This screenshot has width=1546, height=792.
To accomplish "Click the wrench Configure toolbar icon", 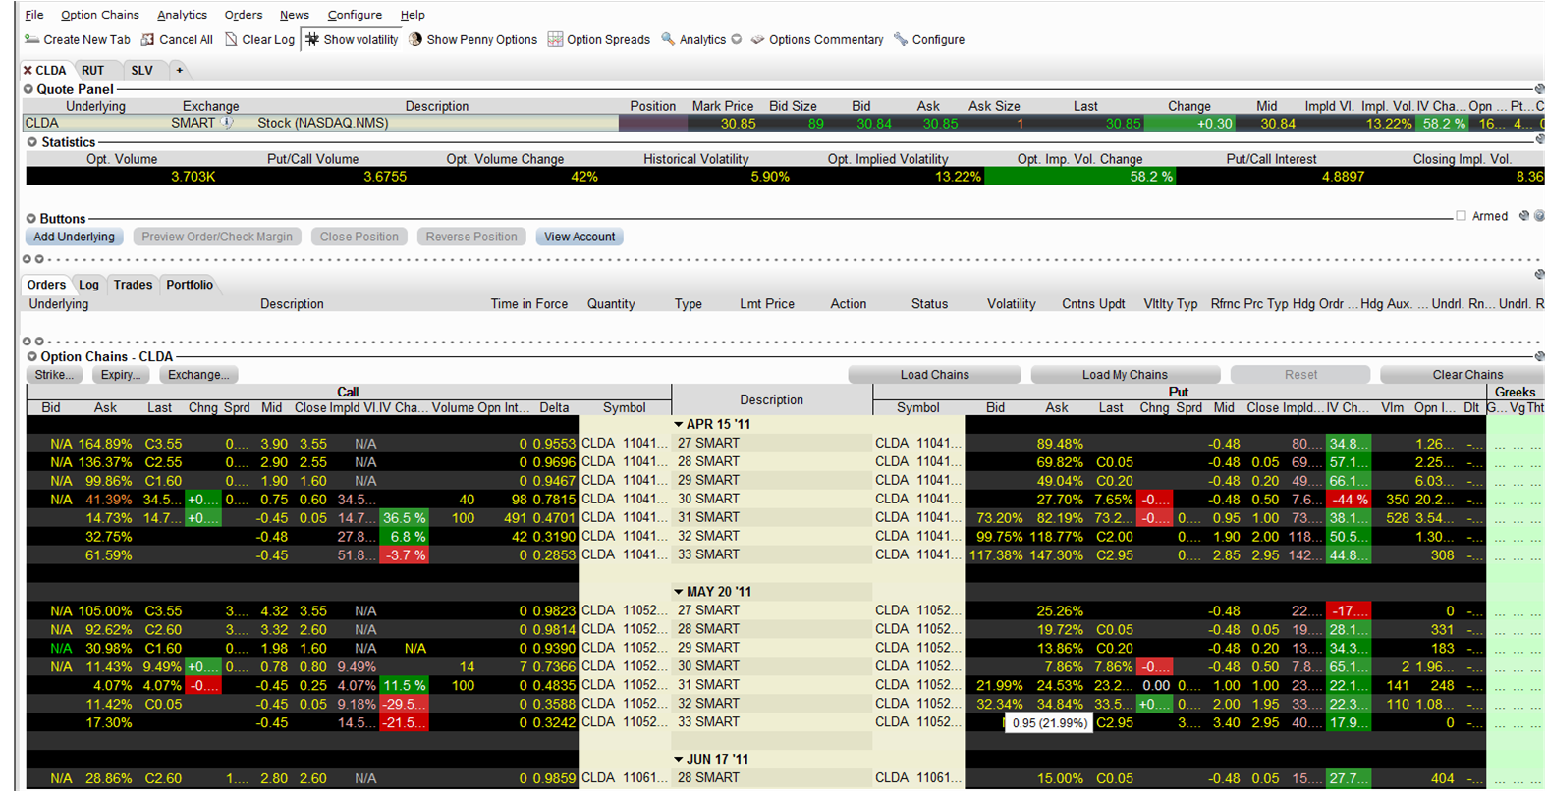I will pyautogui.click(x=901, y=40).
